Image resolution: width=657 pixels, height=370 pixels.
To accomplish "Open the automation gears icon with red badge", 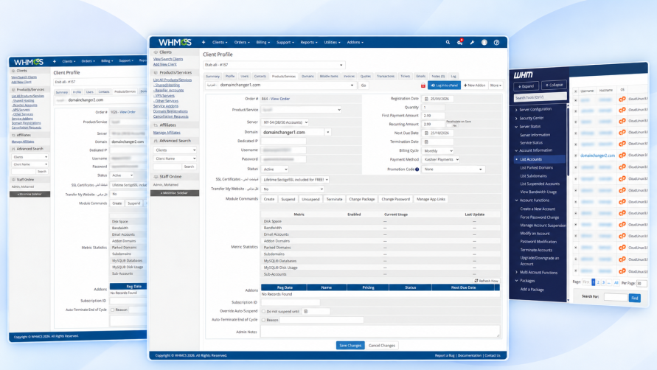I will (x=459, y=42).
